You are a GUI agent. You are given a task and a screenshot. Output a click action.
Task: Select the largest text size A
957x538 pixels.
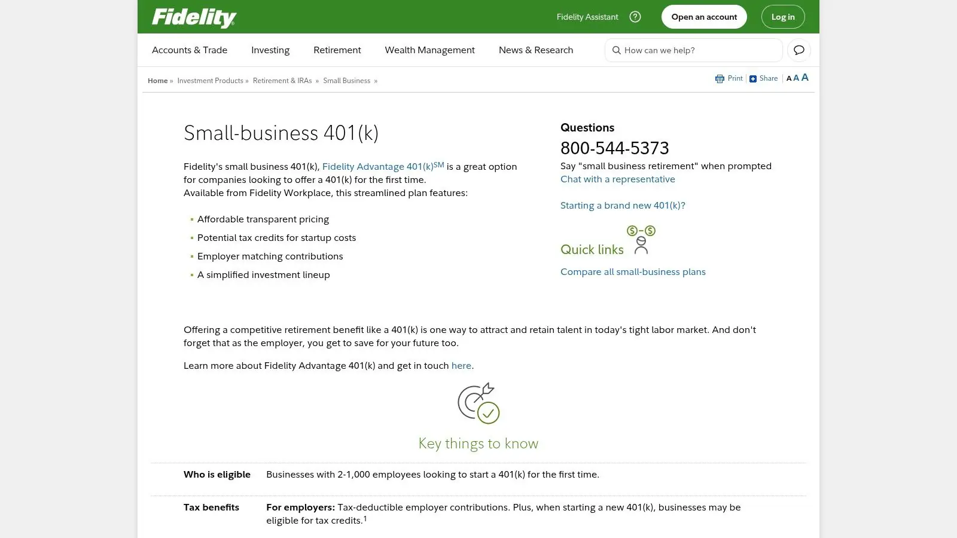[x=805, y=77]
